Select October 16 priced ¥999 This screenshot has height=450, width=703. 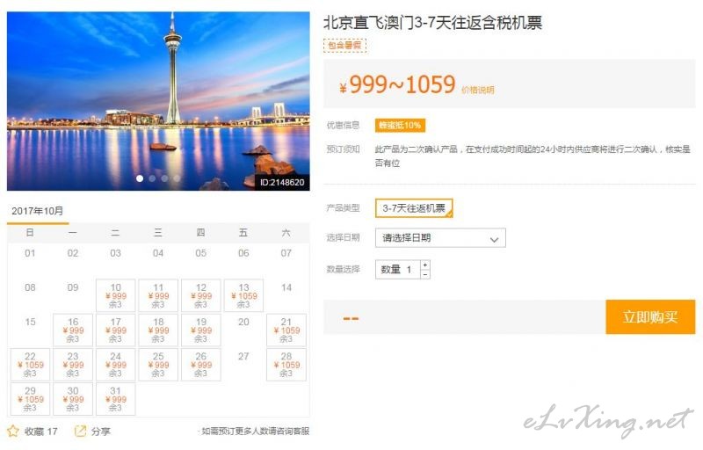[73, 330]
